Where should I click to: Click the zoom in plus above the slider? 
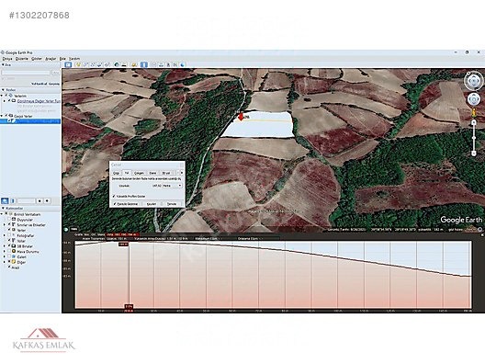[x=474, y=123]
